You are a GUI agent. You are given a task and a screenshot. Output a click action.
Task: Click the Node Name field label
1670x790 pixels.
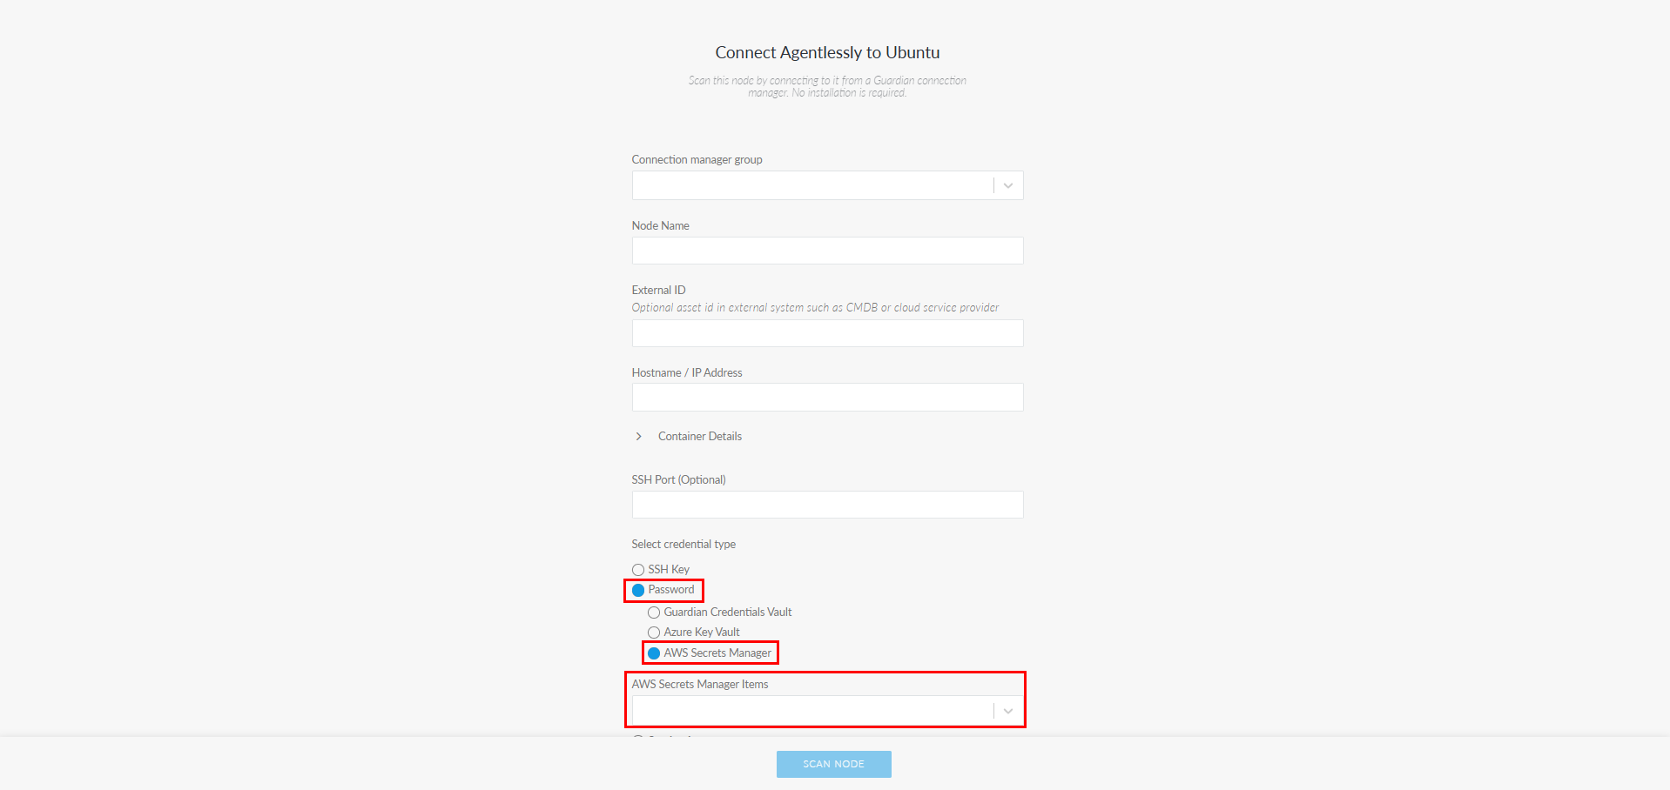[660, 225]
